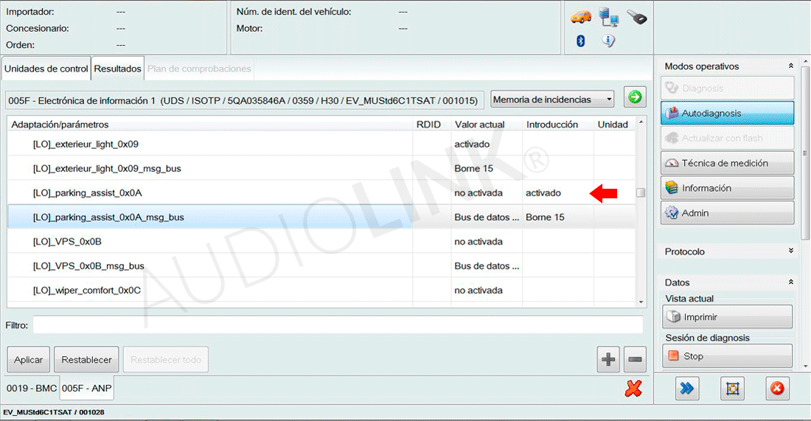Collapse the Modos operativos section
The image size is (811, 421).
coord(791,66)
